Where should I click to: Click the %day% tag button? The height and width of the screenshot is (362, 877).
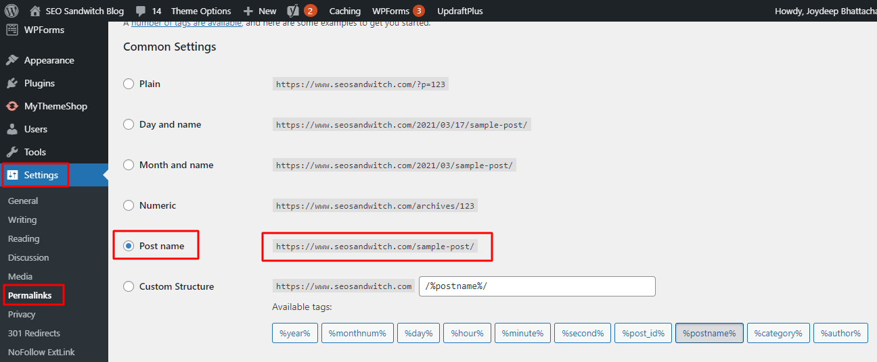(x=419, y=333)
